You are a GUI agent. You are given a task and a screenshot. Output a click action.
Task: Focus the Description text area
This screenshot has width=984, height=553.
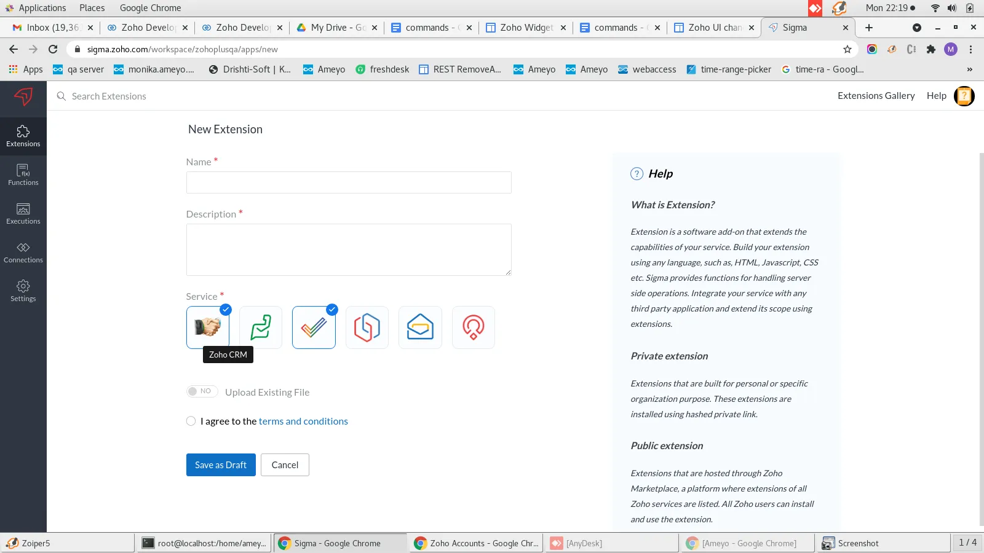coord(349,249)
